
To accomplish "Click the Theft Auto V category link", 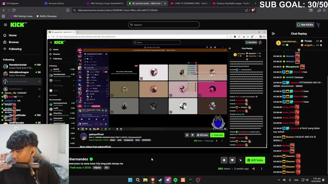I will point(80,168).
